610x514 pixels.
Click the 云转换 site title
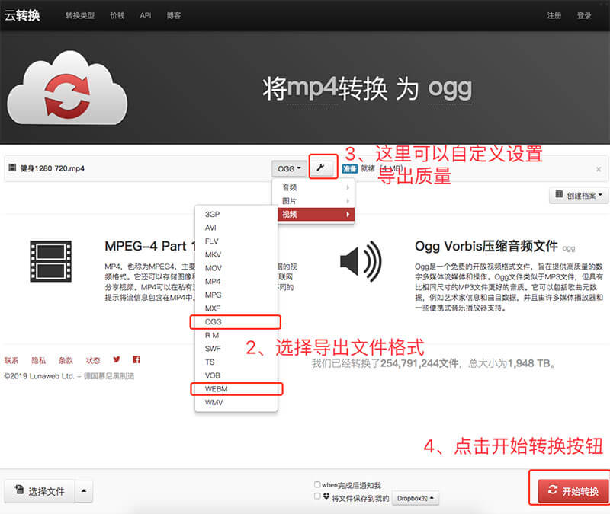pos(22,15)
